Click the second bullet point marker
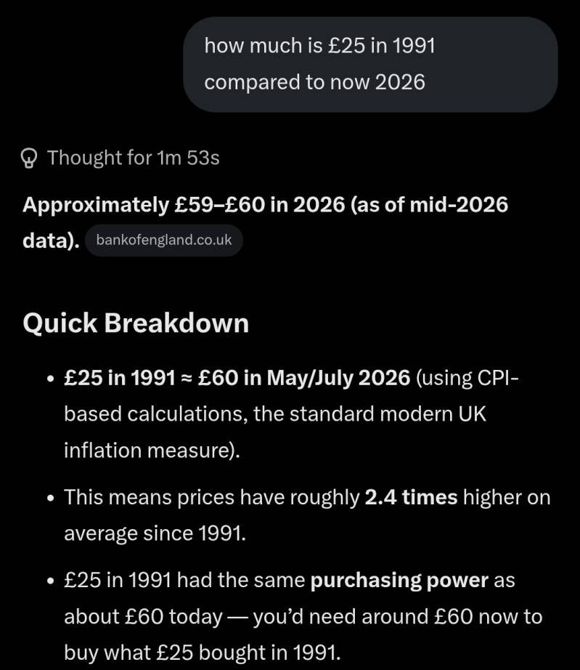 (51, 499)
